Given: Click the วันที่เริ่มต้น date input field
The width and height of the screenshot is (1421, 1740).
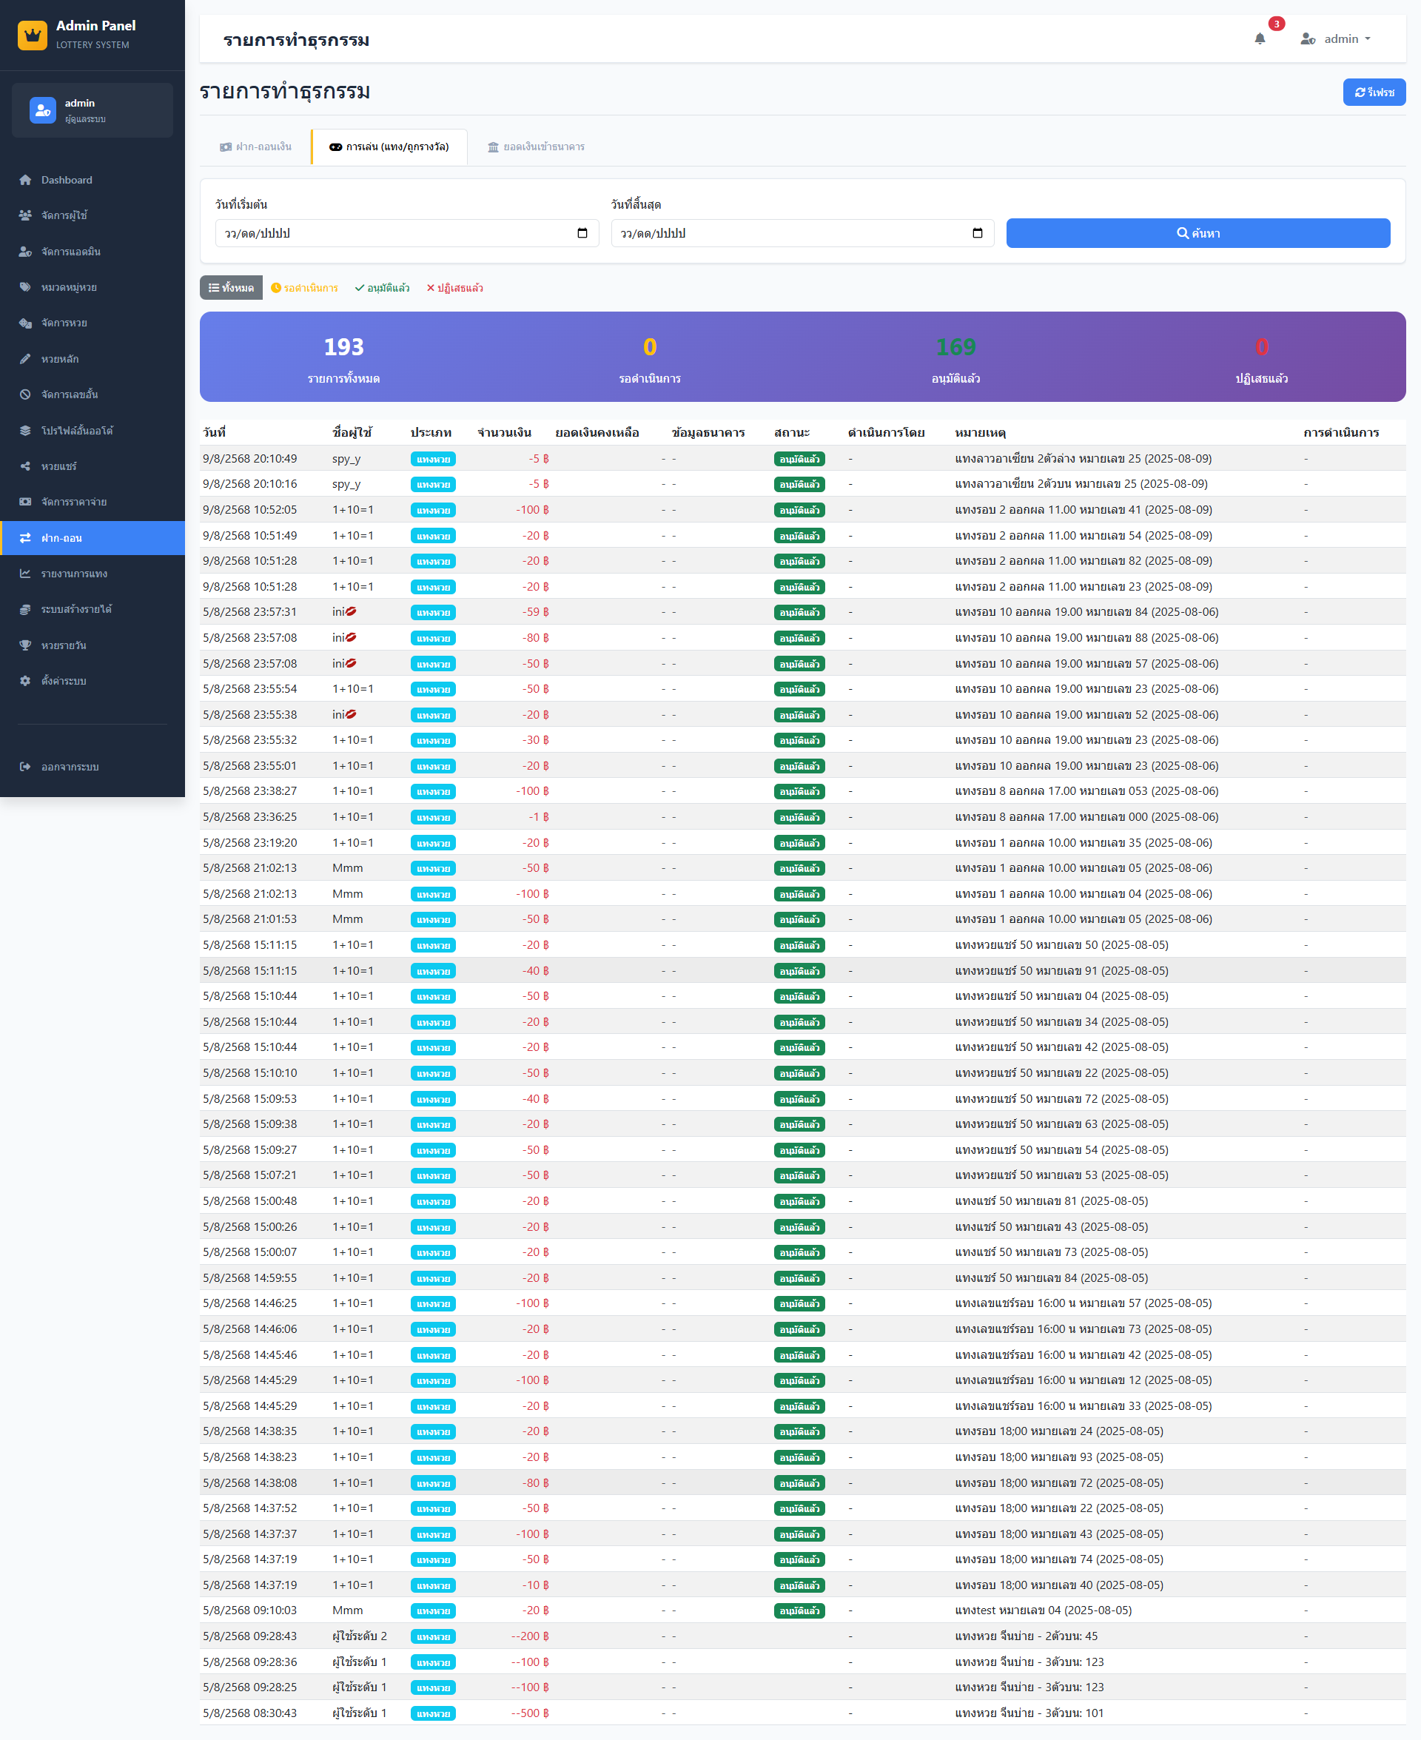Looking at the screenshot, I should point(407,233).
